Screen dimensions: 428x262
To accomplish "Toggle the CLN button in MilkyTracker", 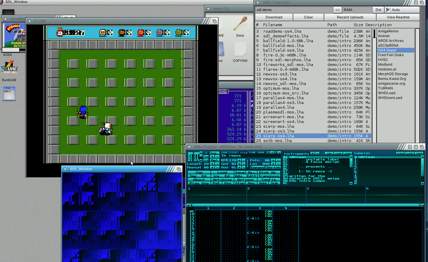I will point(206,160).
